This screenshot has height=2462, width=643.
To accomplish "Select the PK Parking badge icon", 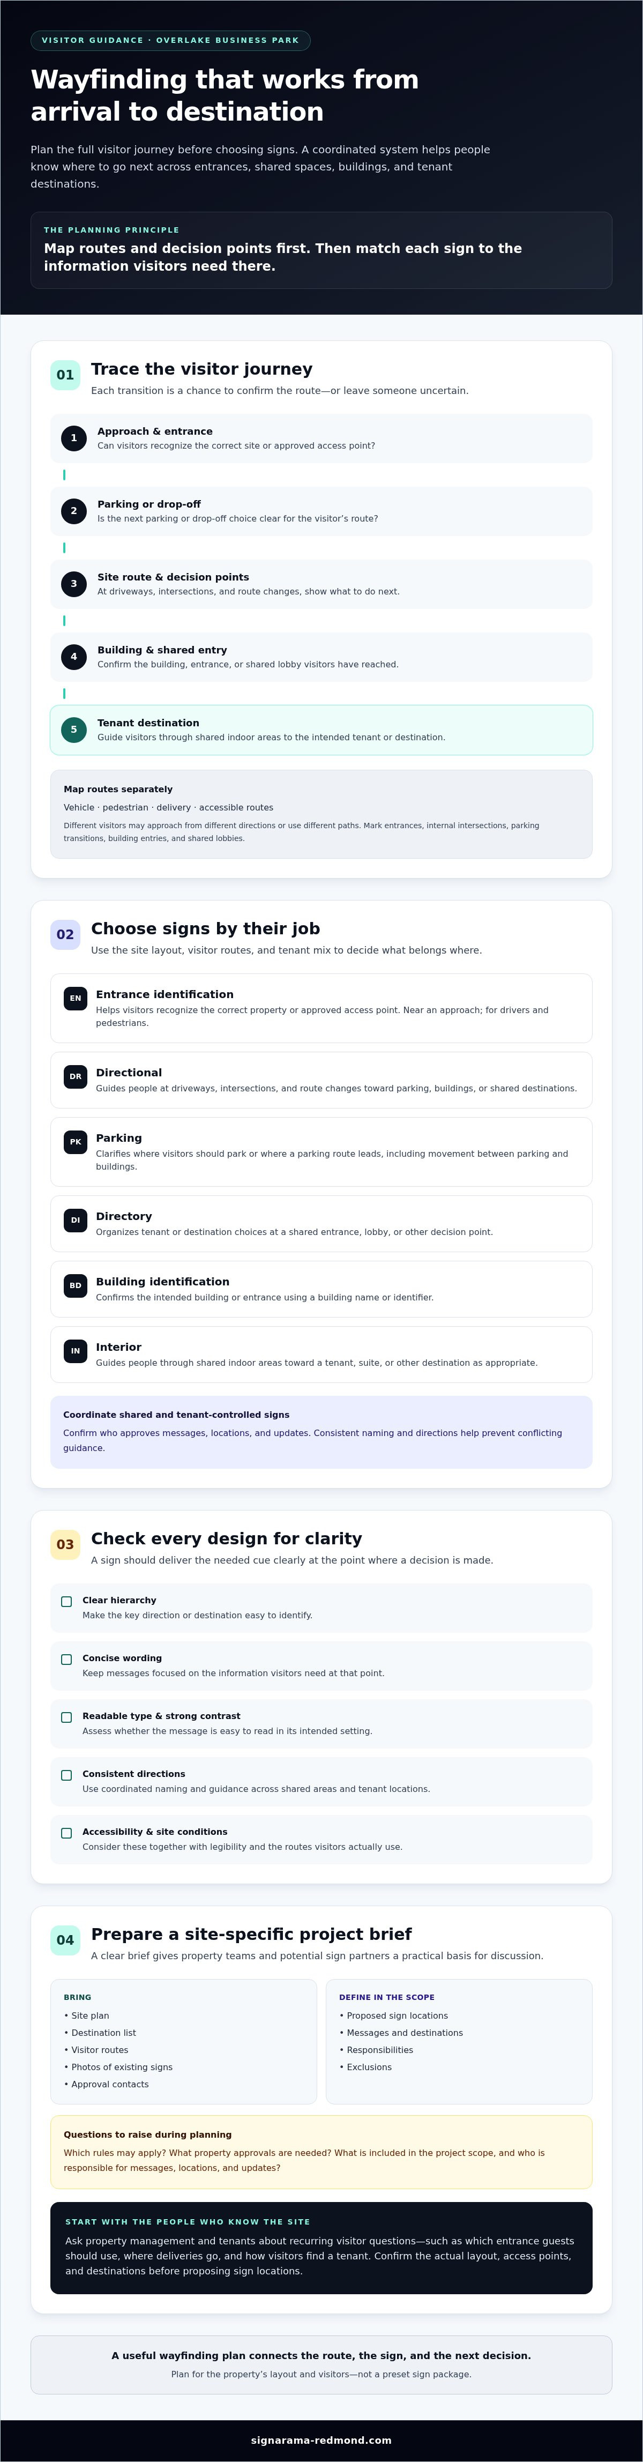I will (x=76, y=1141).
